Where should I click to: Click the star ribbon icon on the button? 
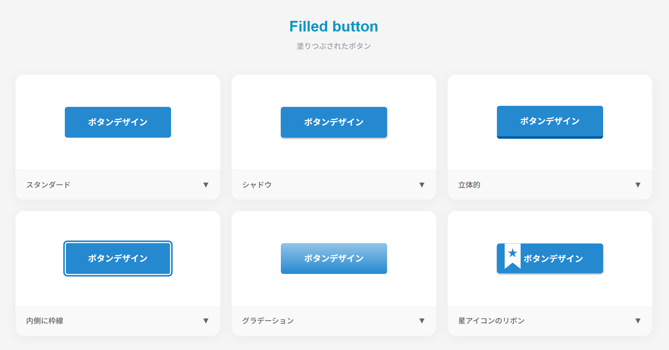coord(512,256)
